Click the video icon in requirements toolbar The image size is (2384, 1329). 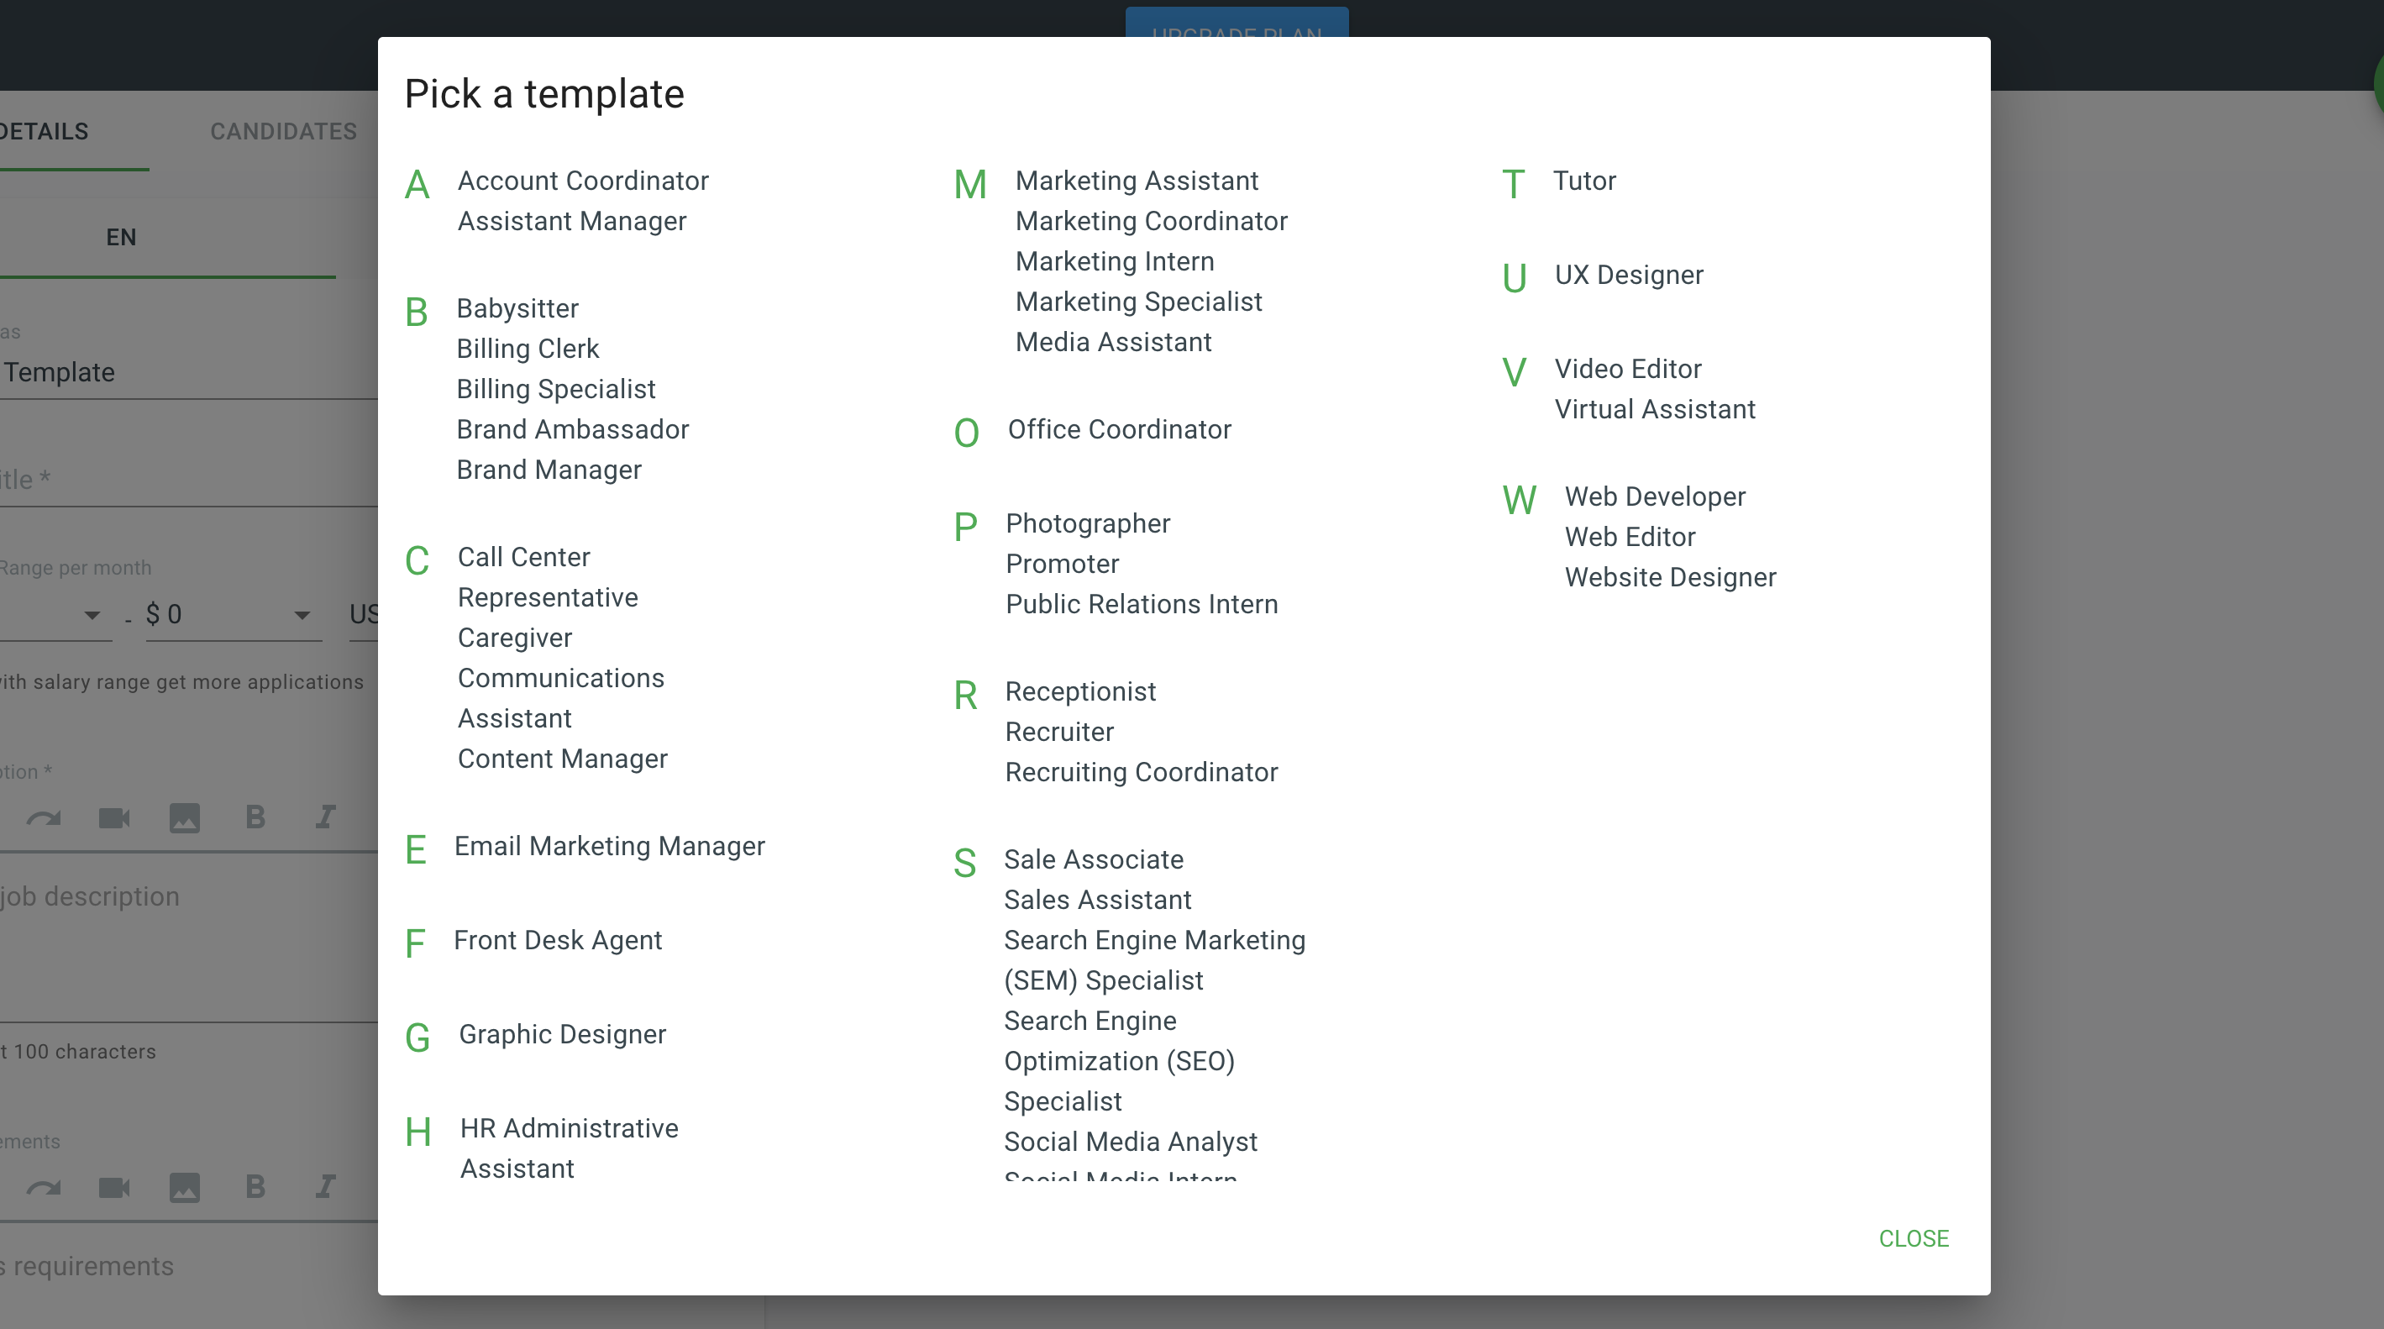tap(114, 1187)
